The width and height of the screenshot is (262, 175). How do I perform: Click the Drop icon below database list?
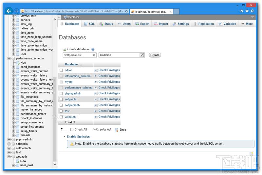(x=117, y=130)
